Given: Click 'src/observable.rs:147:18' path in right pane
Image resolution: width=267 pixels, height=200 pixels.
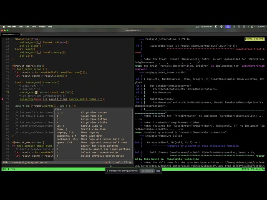Looking at the screenshot, I should tap(164, 136).
